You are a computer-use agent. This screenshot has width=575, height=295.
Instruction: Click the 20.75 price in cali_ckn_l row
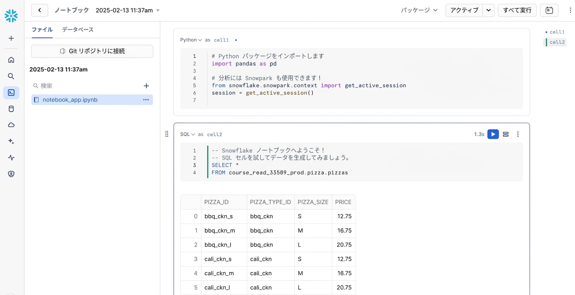tap(344, 287)
